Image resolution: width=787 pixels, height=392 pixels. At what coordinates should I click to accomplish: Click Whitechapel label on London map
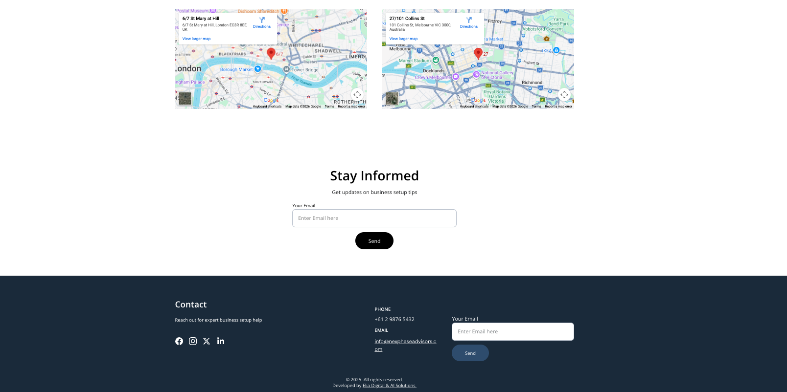(x=306, y=45)
